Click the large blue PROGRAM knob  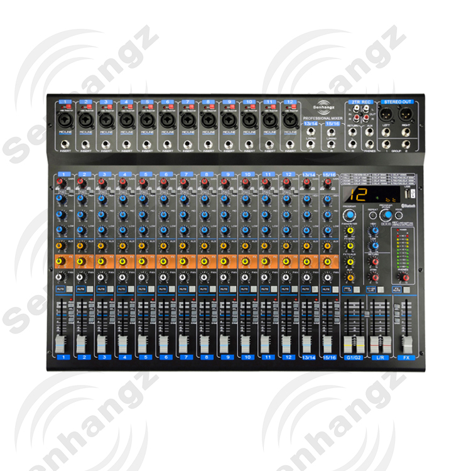click(x=349, y=216)
